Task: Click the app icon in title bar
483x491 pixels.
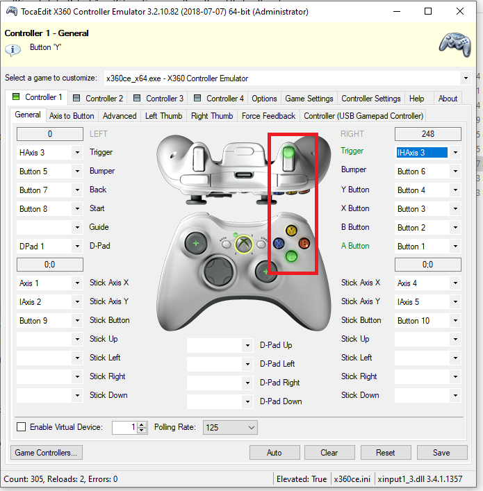Action: coord(12,11)
